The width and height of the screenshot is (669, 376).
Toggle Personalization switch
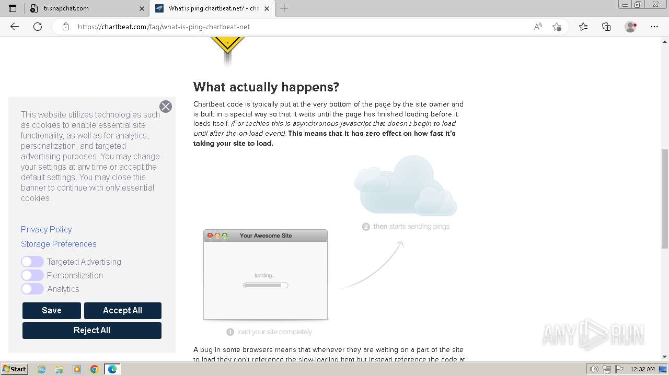point(32,275)
